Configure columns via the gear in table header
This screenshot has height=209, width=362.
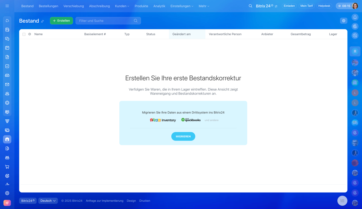[x=30, y=34]
